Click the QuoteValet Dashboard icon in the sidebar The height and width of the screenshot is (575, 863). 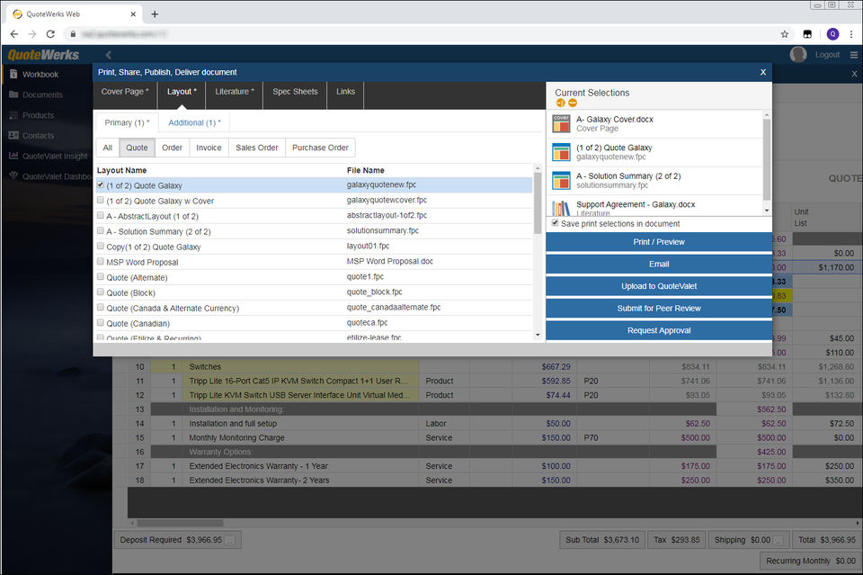point(13,175)
